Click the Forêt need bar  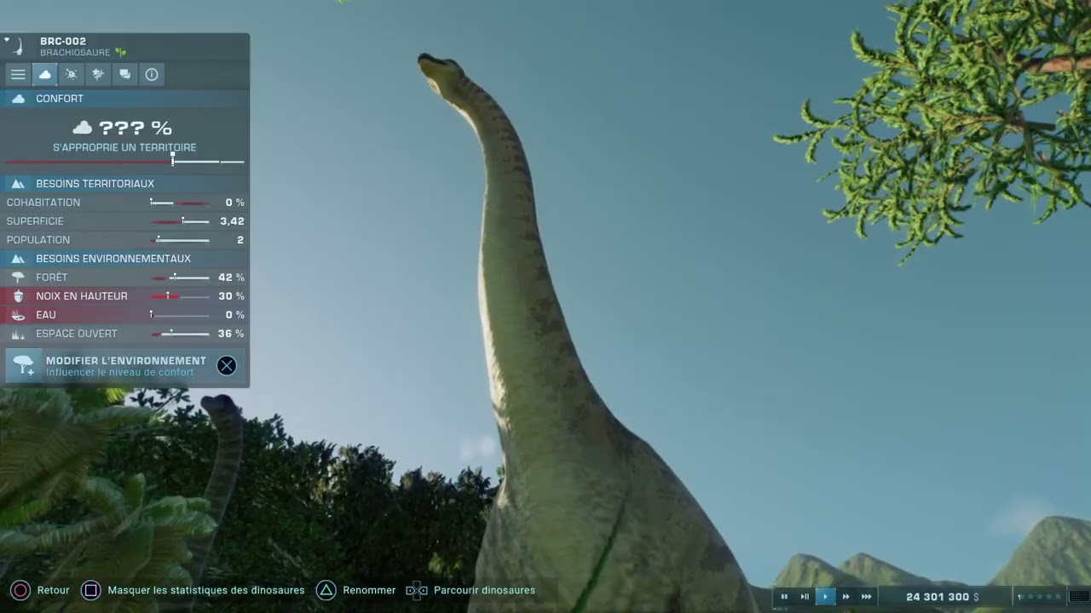[x=180, y=278]
